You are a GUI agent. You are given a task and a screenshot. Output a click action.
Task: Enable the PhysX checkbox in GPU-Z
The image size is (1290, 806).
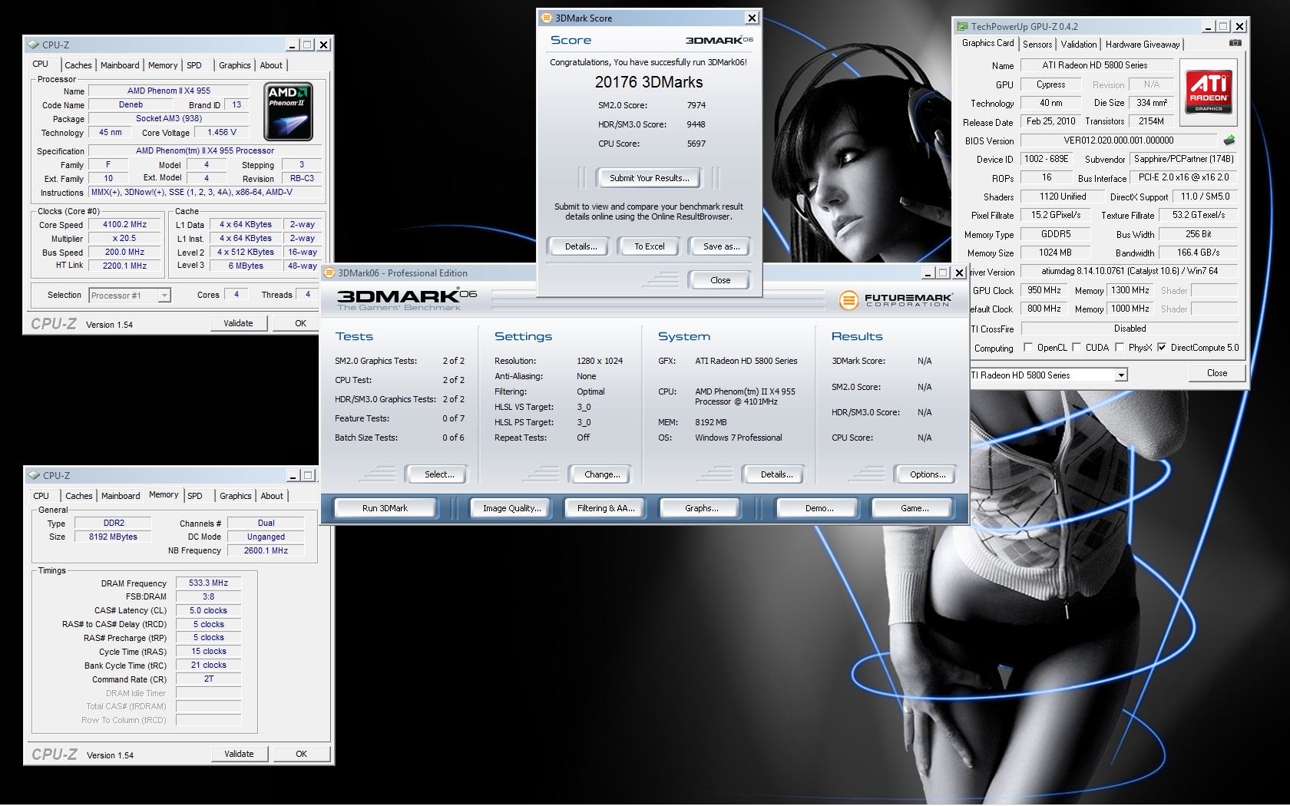coord(1120,347)
